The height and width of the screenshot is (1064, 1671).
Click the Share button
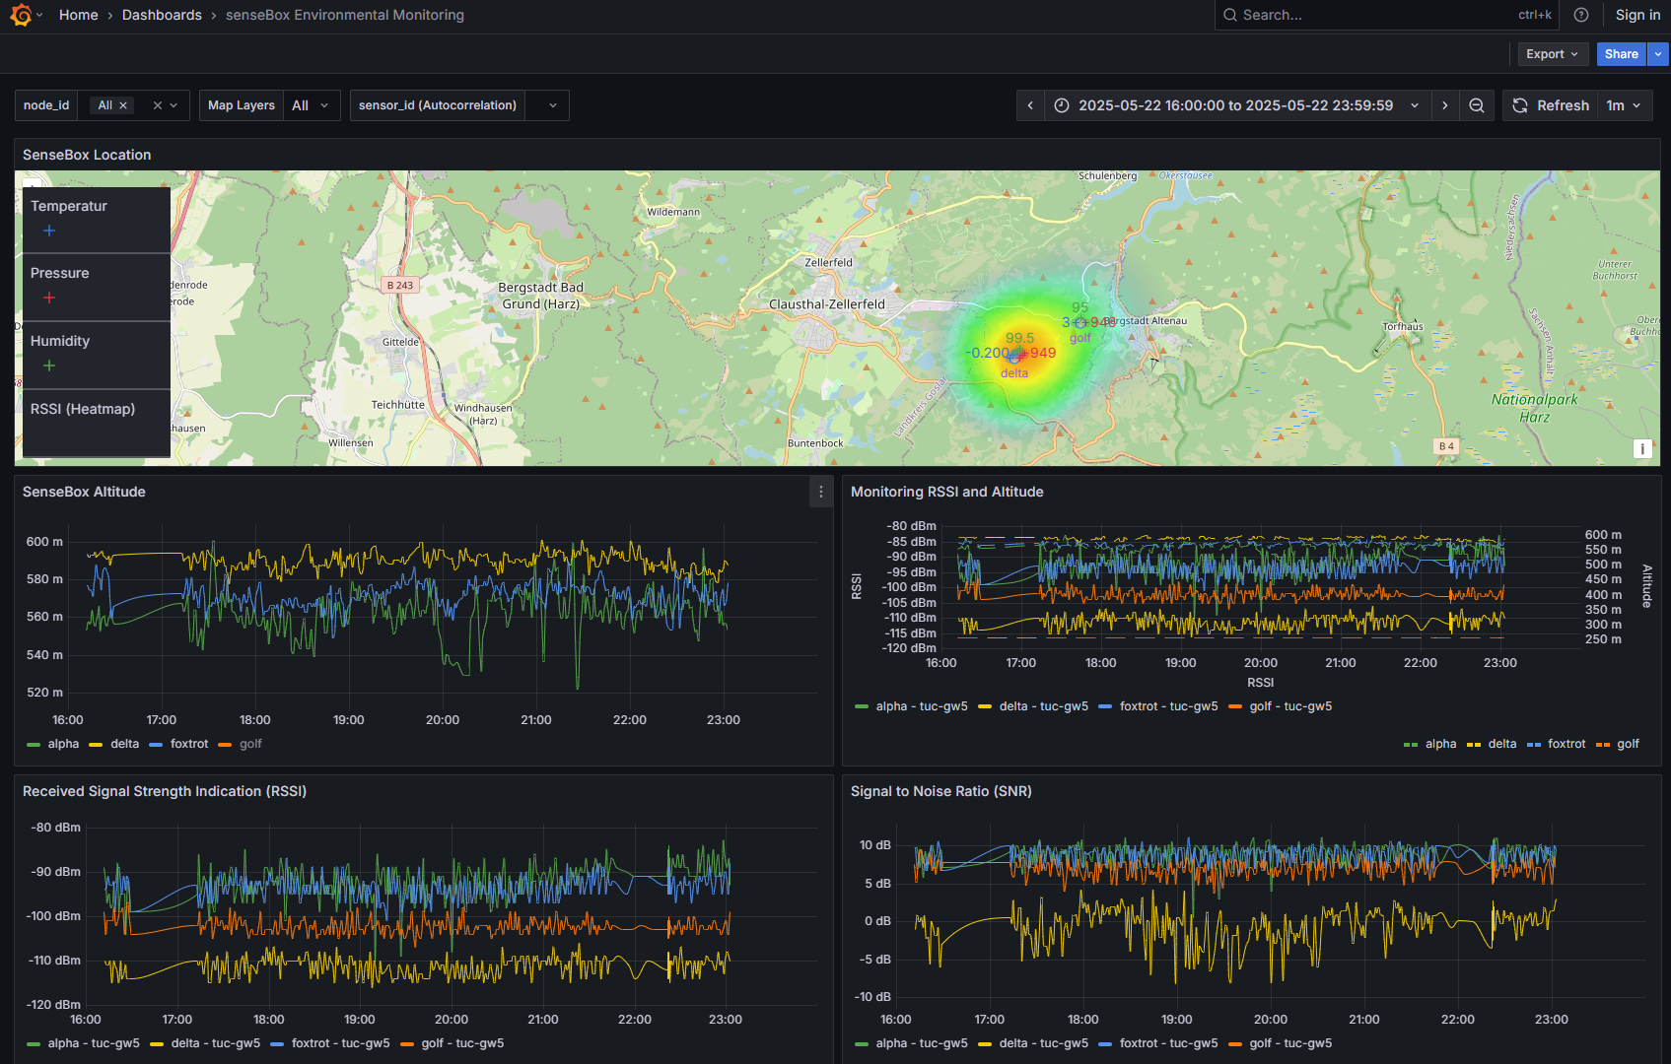pos(1621,54)
